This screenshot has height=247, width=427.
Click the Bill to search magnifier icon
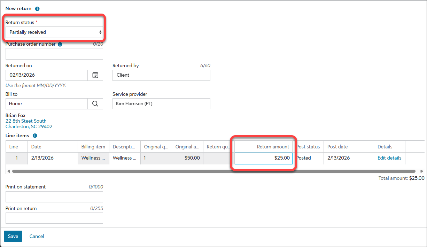(95, 104)
